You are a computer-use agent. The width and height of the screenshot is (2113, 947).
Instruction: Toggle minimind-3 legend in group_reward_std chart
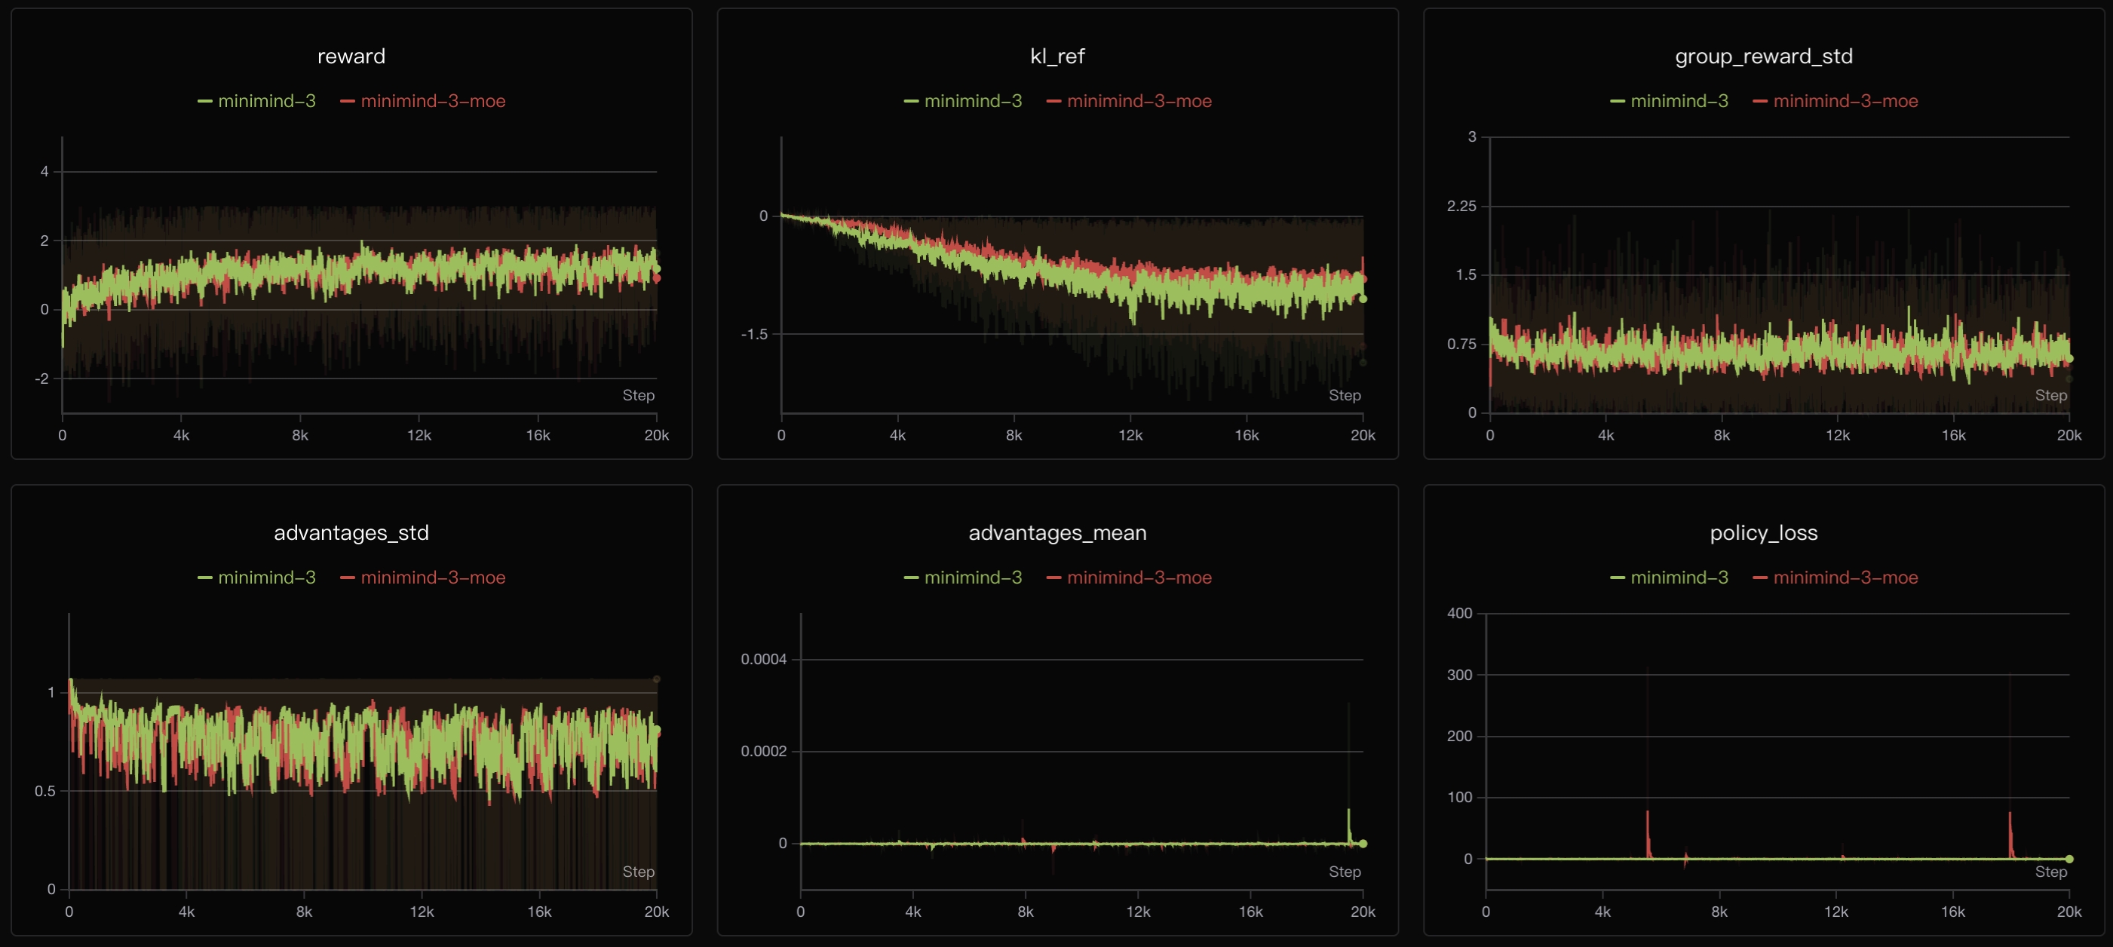point(1679,101)
